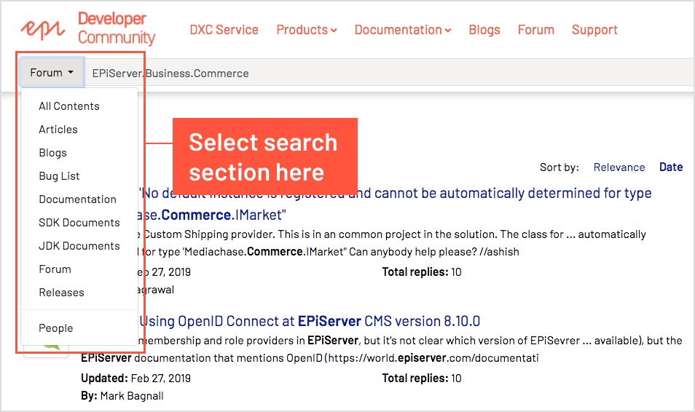Go to Blogs in top navigation
Screen dimensions: 695x412
[484, 30]
